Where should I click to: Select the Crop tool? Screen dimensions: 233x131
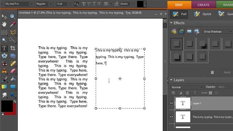[x=13, y=48]
